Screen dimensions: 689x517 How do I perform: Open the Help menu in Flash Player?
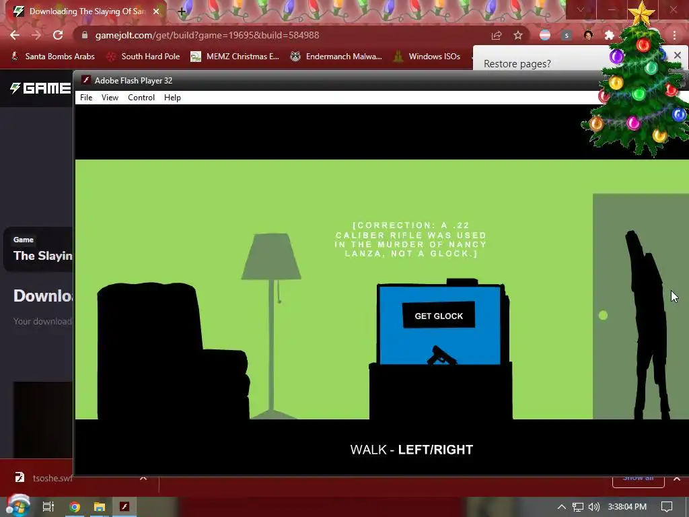(172, 98)
